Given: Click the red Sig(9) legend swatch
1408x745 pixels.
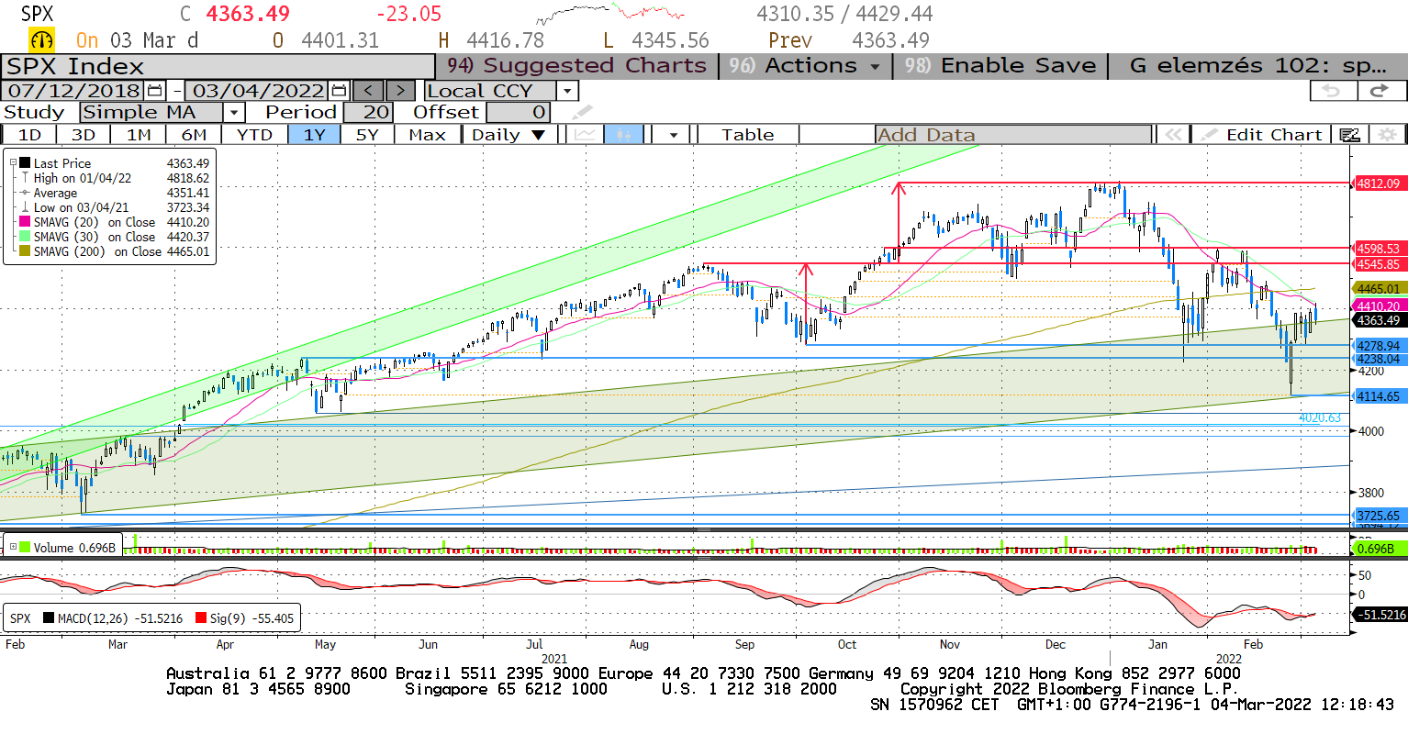Looking at the screenshot, I should [x=201, y=618].
